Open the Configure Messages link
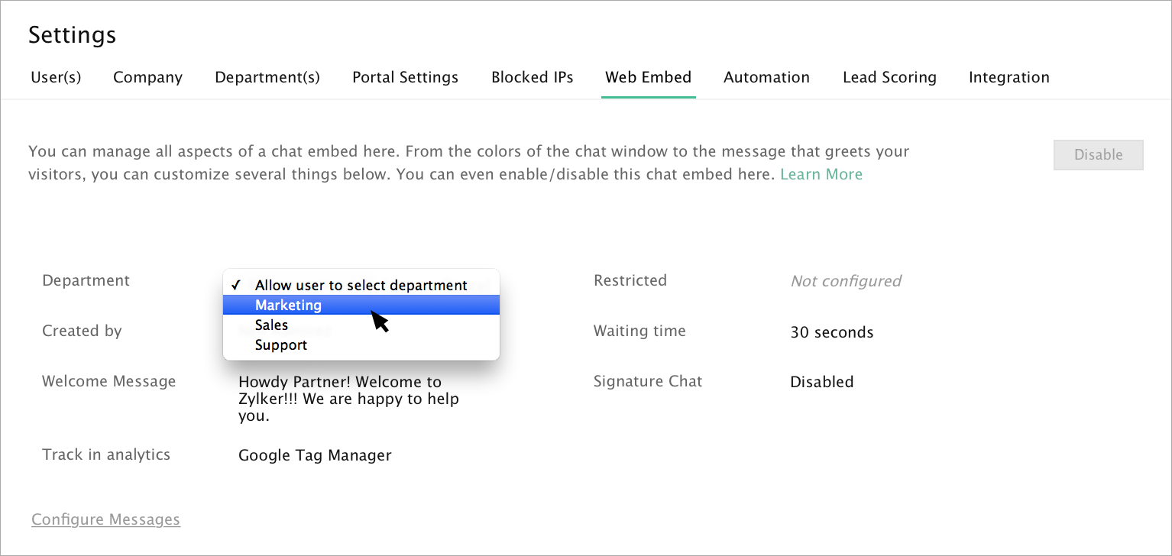The width and height of the screenshot is (1172, 556). [105, 519]
